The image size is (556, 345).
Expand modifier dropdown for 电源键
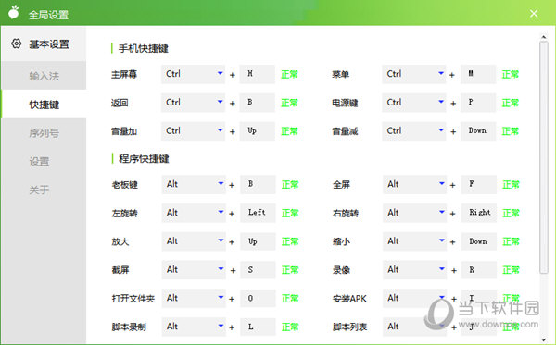click(x=414, y=103)
